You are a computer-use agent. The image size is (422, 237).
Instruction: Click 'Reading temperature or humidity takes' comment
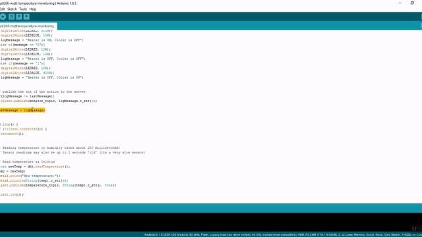[60, 147]
